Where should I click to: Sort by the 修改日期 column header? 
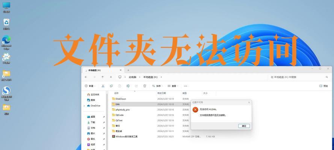[162, 93]
